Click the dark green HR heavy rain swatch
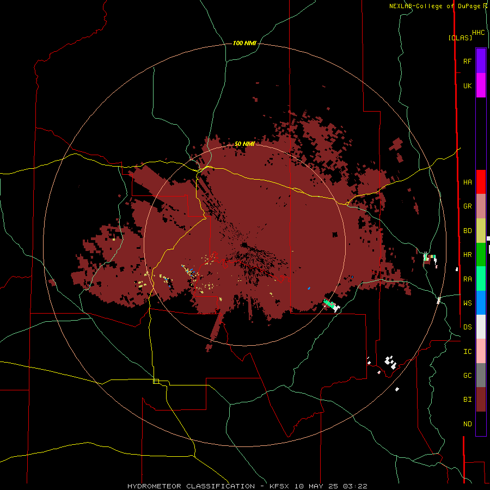The width and height of the screenshot is (490, 490). tap(481, 255)
